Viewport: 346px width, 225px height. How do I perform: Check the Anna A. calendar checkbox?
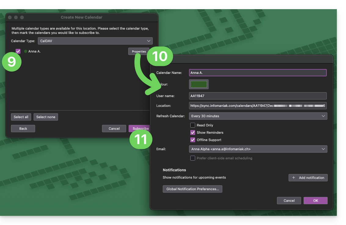(x=18, y=51)
